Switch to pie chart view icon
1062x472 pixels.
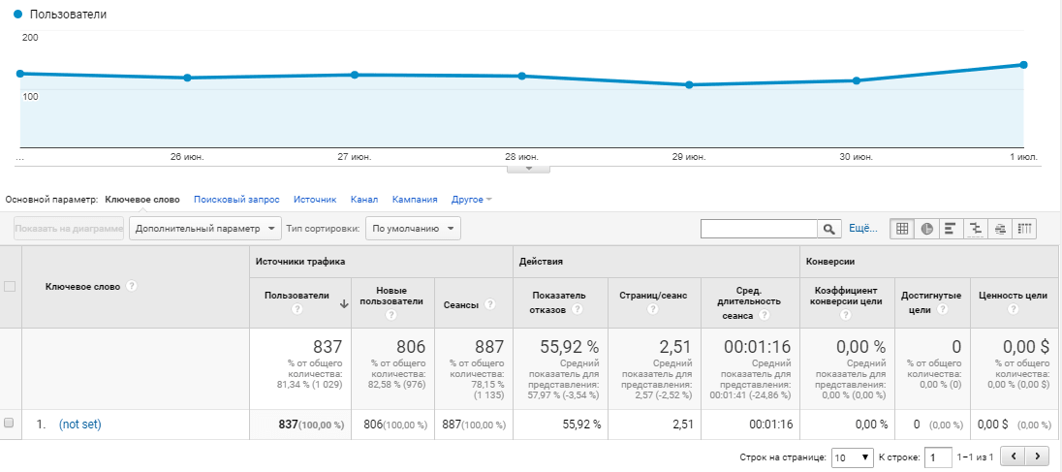[x=926, y=229]
